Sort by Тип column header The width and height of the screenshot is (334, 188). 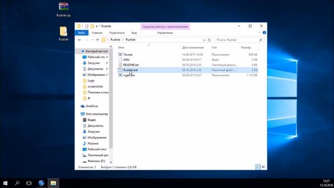point(214,48)
